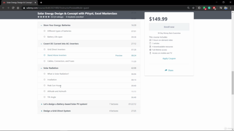Open the browser home page icon
The height and width of the screenshot is (131, 234).
[x=18, y=8]
